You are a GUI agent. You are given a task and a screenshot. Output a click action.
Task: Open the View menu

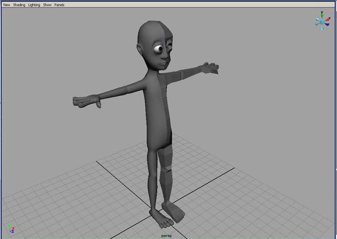coord(6,5)
